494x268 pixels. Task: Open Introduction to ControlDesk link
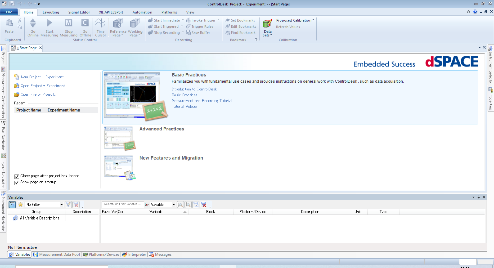[x=194, y=89]
